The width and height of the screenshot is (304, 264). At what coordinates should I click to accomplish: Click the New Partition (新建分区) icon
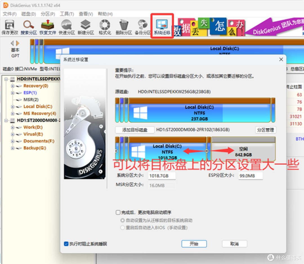coord(86,27)
